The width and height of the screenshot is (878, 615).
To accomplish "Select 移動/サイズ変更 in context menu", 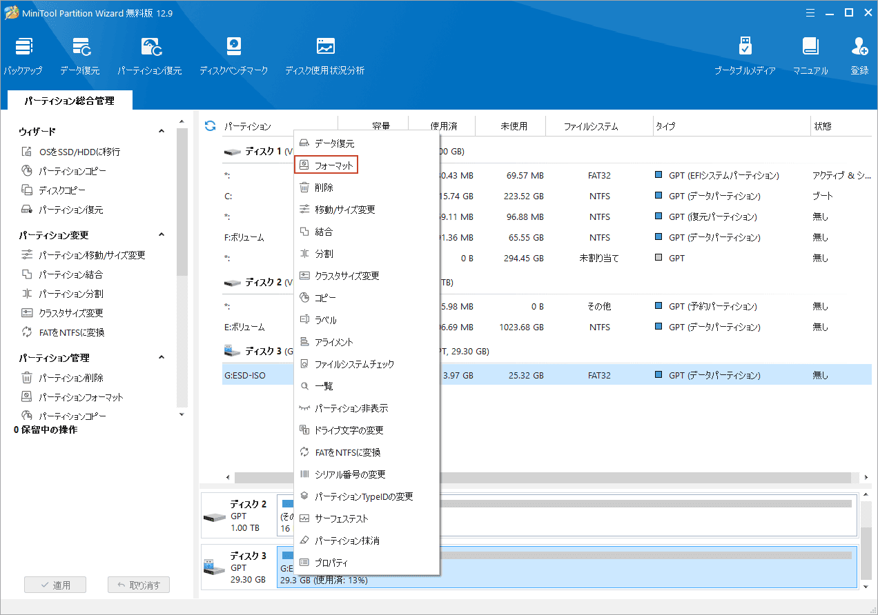I will 367,210.
